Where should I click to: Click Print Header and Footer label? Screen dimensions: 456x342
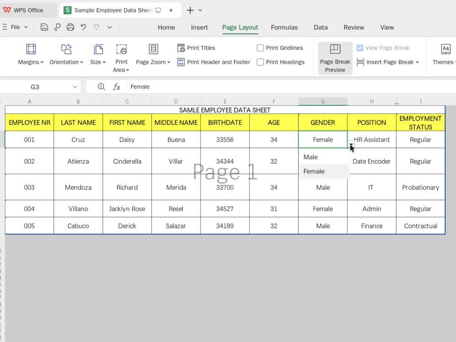coord(218,62)
